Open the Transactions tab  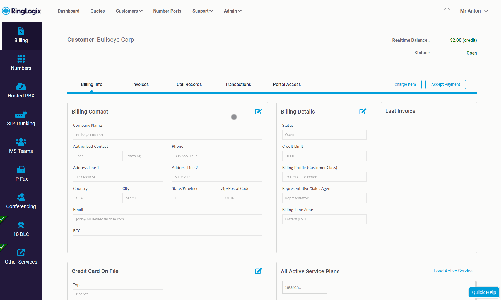coord(238,84)
